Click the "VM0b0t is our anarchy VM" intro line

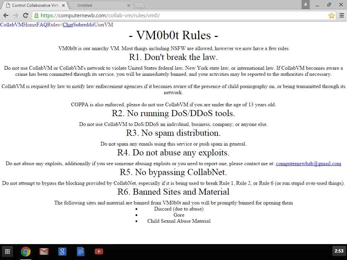(x=173, y=48)
